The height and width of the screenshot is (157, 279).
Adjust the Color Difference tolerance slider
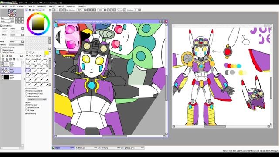click(x=37, y=99)
